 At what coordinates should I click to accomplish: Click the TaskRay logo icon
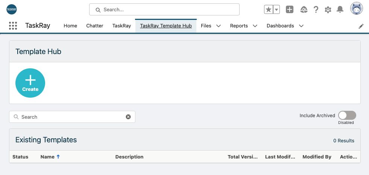click(12, 9)
